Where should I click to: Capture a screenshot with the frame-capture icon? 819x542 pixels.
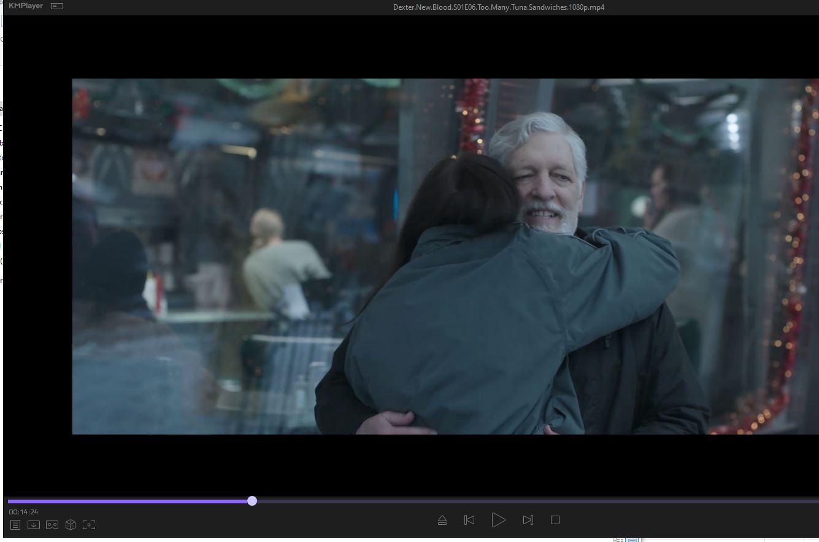89,525
